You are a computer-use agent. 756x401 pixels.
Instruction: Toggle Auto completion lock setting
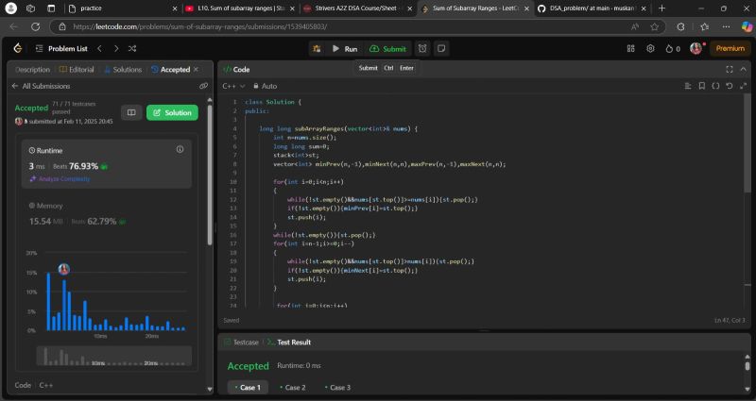tap(266, 86)
